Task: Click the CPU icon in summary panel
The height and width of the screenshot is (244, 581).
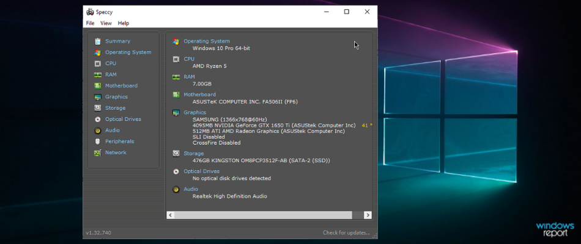Action: [x=176, y=59]
